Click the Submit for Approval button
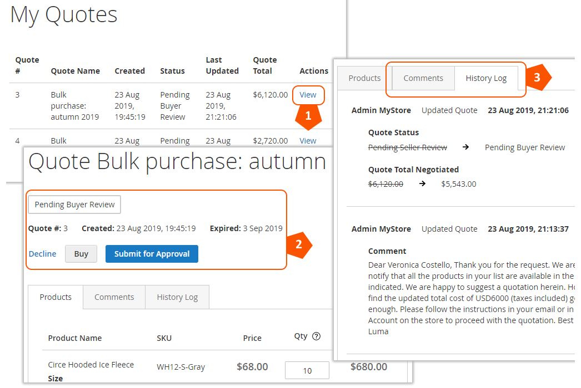This screenshot has height=388, width=581. [152, 254]
